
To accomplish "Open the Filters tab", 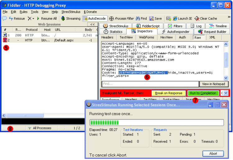I will (175, 26).
